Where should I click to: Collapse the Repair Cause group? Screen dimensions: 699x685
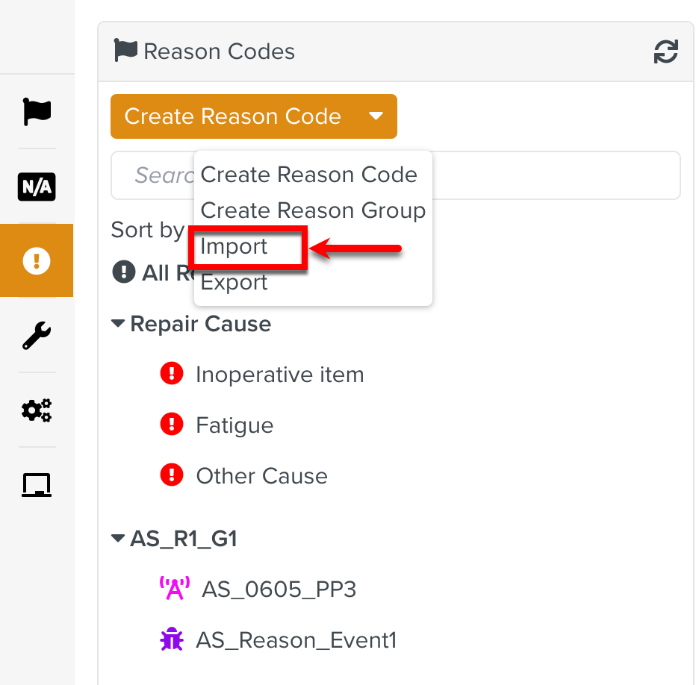[118, 324]
